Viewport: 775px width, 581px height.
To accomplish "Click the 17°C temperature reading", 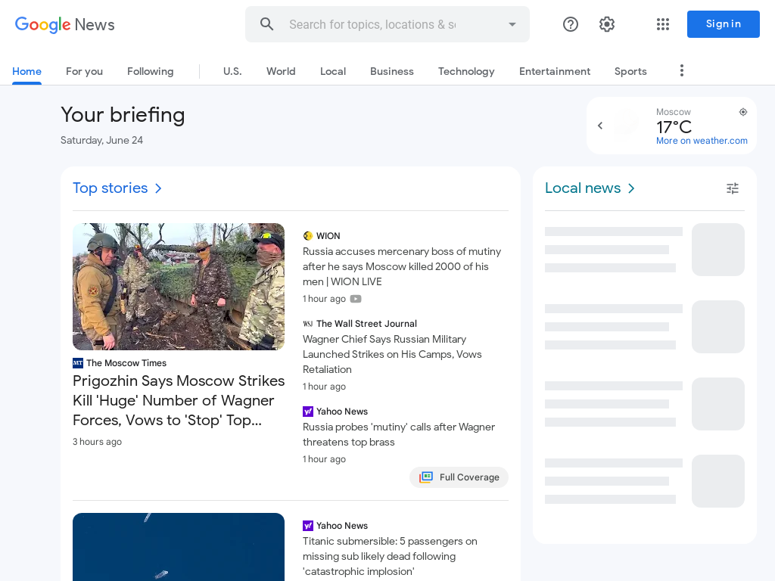I will tap(674, 127).
